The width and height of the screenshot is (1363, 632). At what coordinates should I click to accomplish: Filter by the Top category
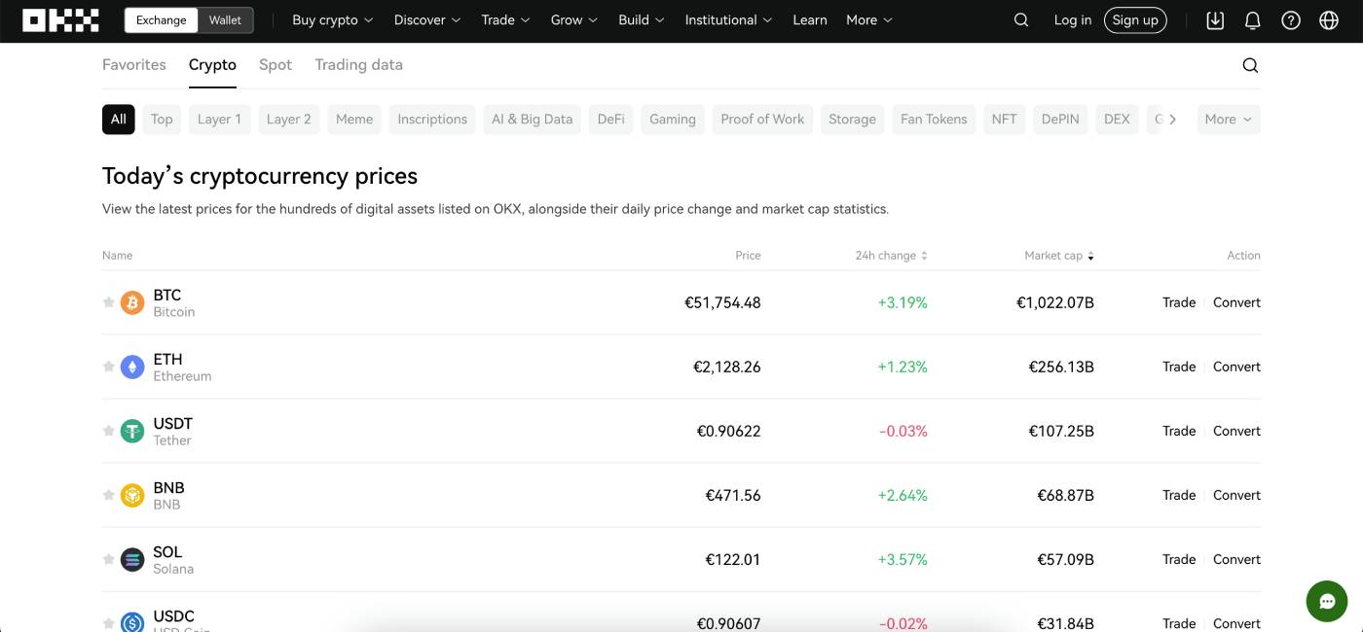pyautogui.click(x=162, y=120)
